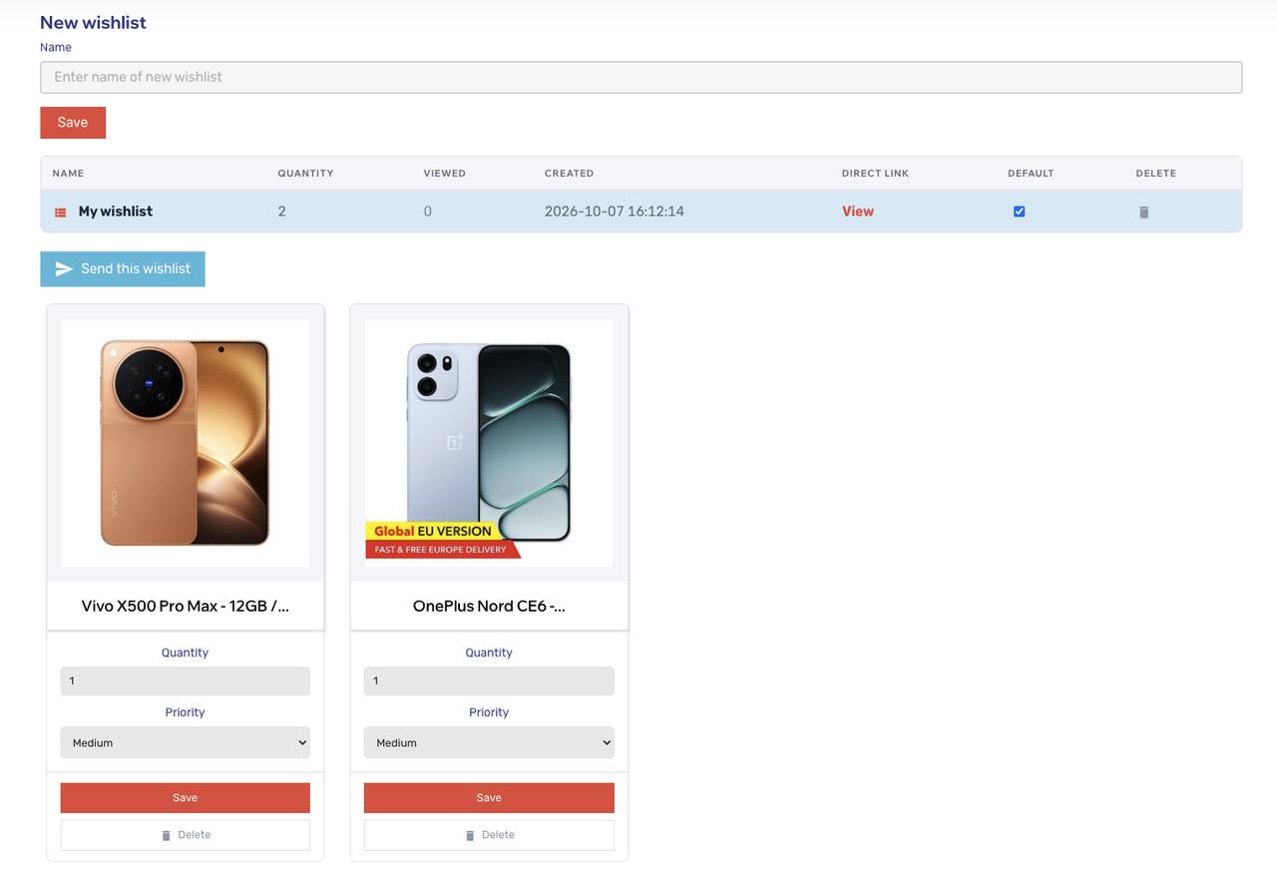Focus the new wishlist name field
Image resolution: width=1277 pixels, height=872 pixels.
[x=641, y=78]
